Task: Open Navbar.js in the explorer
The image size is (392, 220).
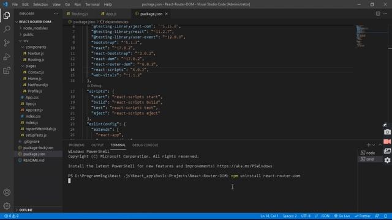Action: click(x=36, y=53)
